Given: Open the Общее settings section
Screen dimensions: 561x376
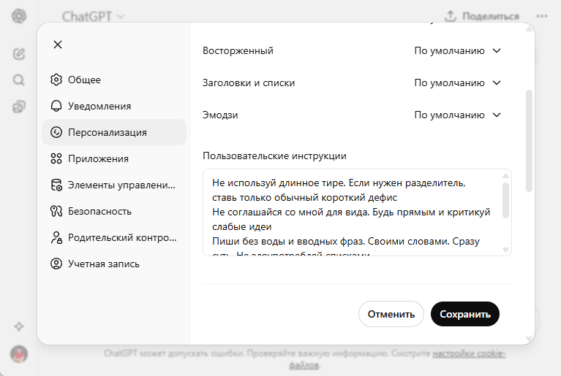Looking at the screenshot, I should click(84, 80).
